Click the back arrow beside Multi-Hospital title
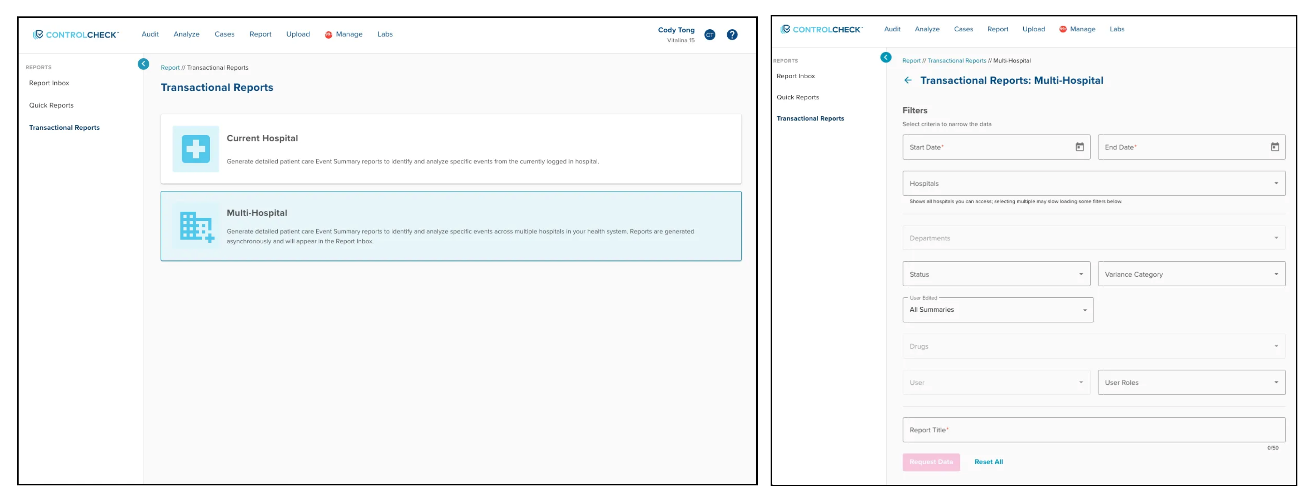This screenshot has height=499, width=1311. 908,80
